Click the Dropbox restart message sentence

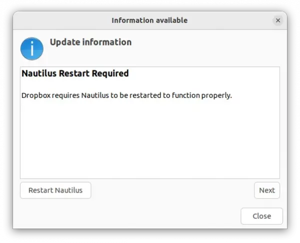(x=126, y=95)
